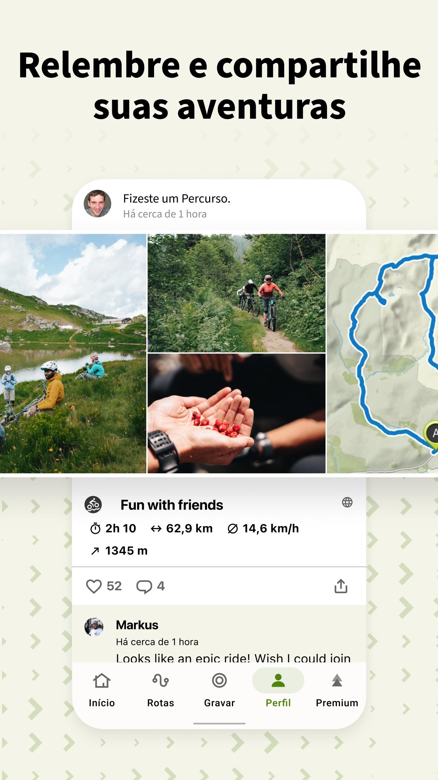Image resolution: width=438 pixels, height=780 pixels.
Task: Tap the mountain biking sport icon
Action: (x=93, y=505)
